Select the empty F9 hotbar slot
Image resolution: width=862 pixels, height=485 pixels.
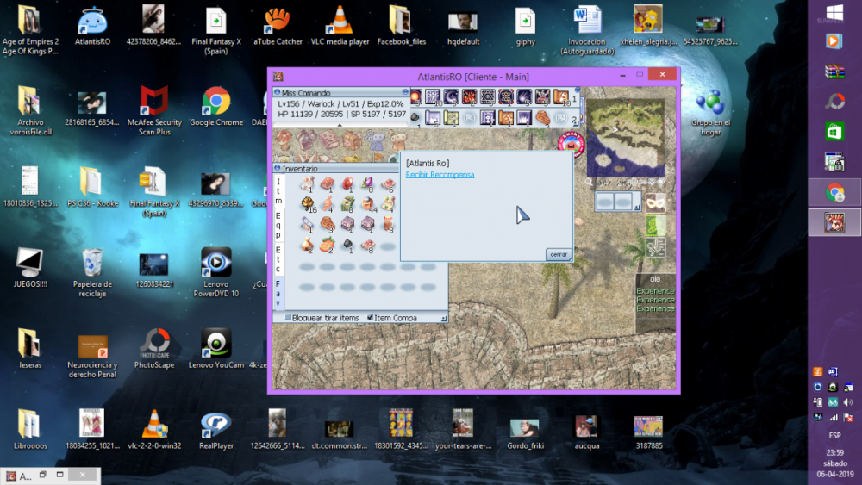560,117
